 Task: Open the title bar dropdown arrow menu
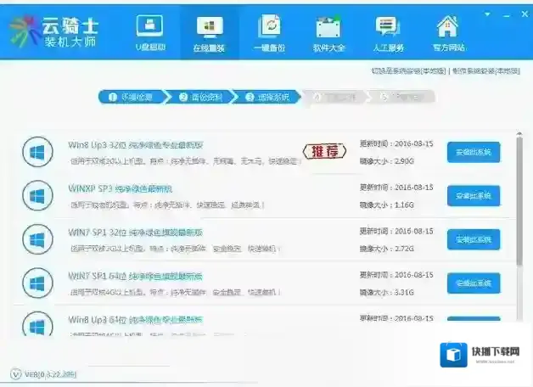click(x=487, y=14)
